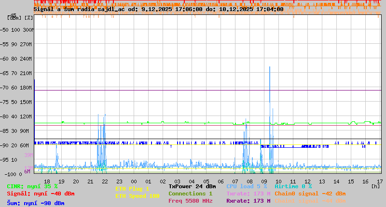Click the ETH Speed 100 legend entry

point(137,196)
